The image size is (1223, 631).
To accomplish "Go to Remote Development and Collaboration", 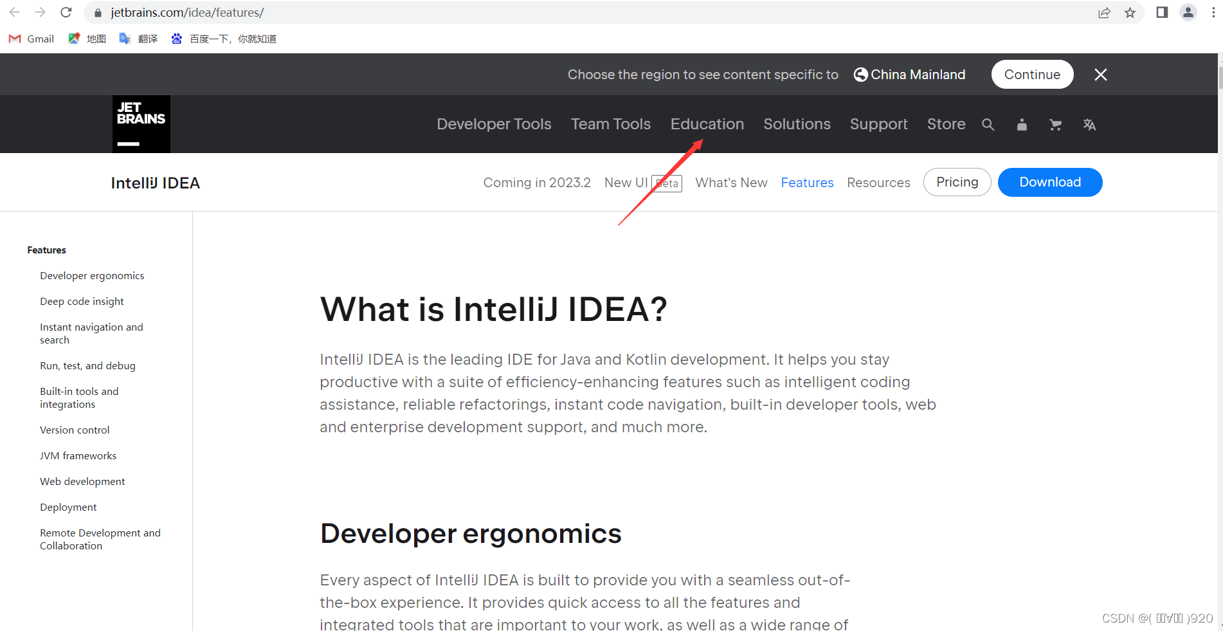I will [100, 540].
